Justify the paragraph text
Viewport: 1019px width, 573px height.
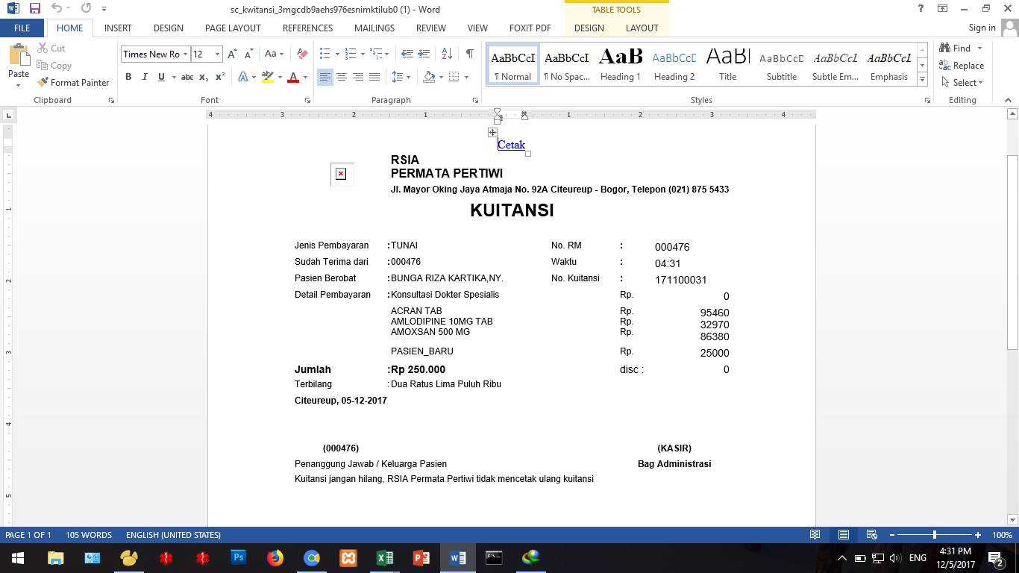click(x=374, y=77)
